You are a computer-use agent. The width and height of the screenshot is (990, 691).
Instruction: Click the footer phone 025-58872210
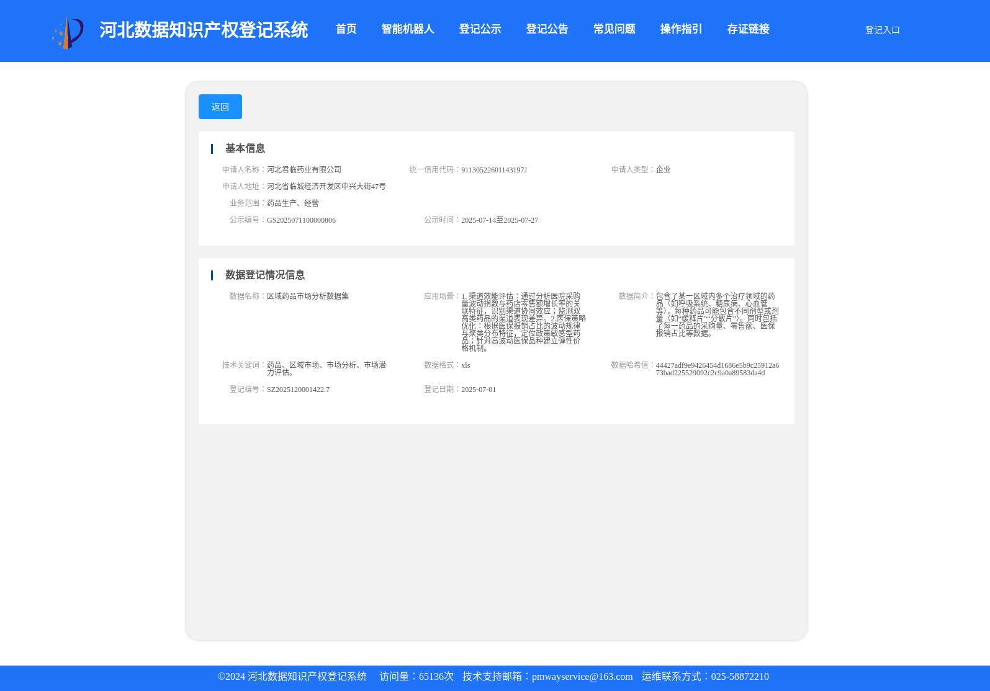(x=740, y=677)
